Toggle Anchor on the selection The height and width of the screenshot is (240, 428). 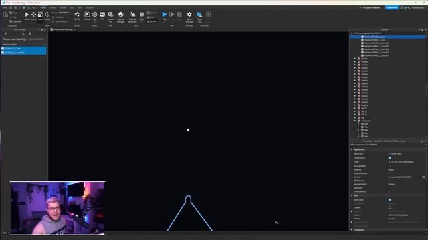pyautogui.click(x=152, y=21)
